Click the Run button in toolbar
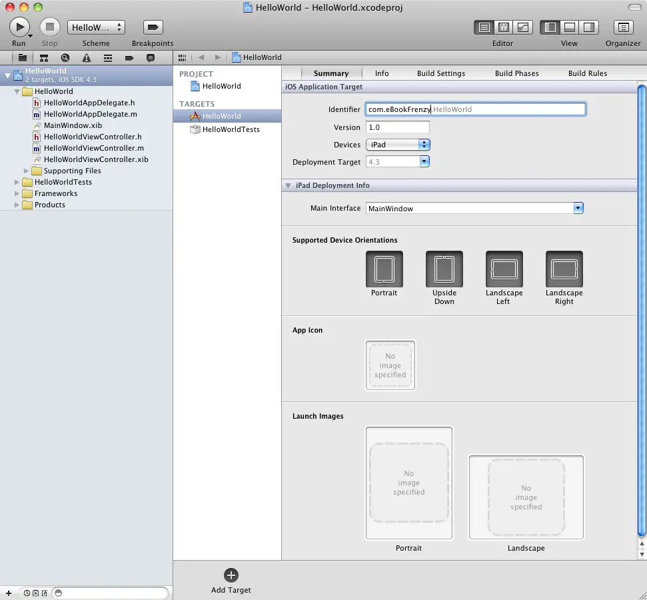This screenshot has height=600, width=647. point(19,27)
